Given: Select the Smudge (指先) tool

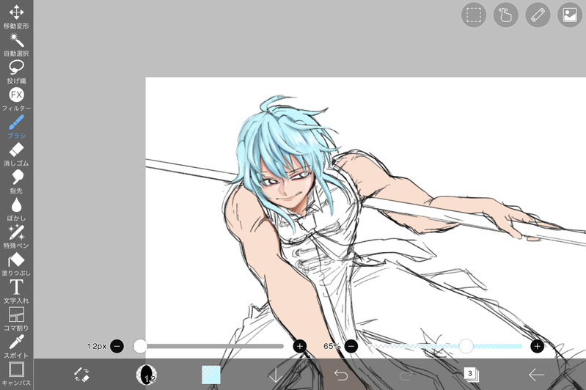Looking at the screenshot, I should click(x=16, y=182).
